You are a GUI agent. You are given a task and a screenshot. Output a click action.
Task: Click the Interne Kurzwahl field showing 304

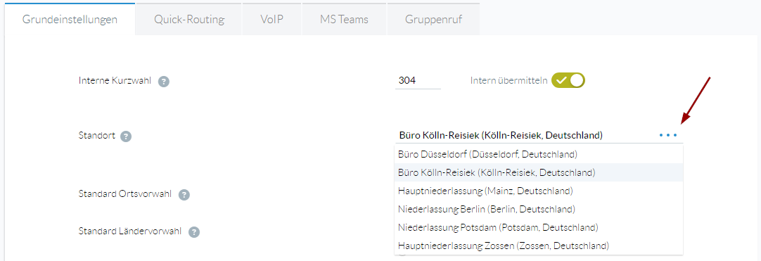pos(418,80)
